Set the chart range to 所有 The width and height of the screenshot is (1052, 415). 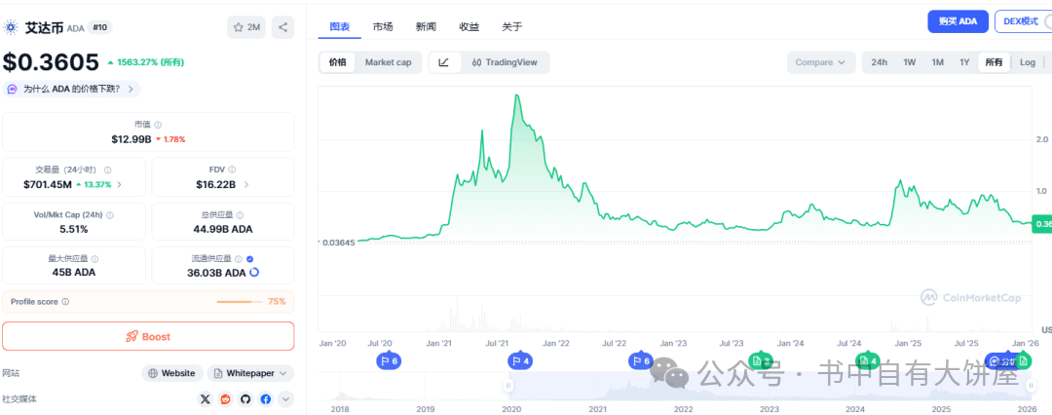994,62
